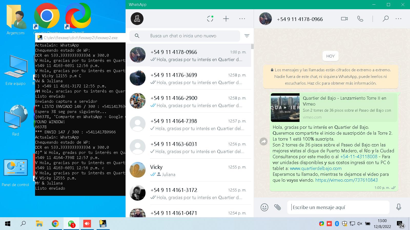The width and height of the screenshot is (410, 230).
Task: Open AnyDesk from taskbar
Action: click(x=87, y=224)
